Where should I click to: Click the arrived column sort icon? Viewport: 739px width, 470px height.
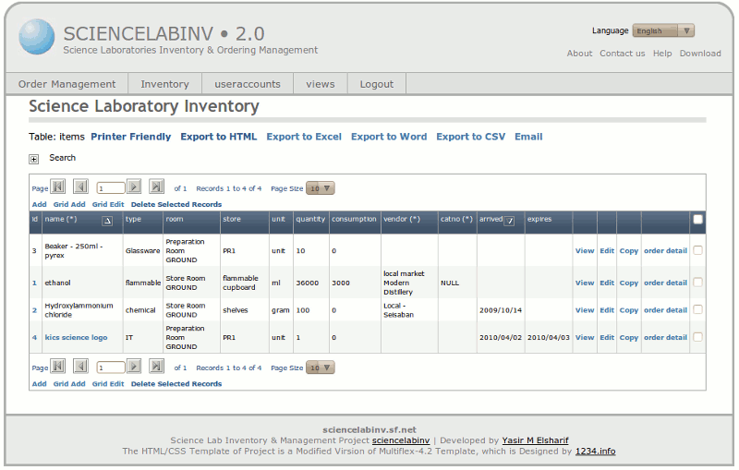tap(509, 221)
